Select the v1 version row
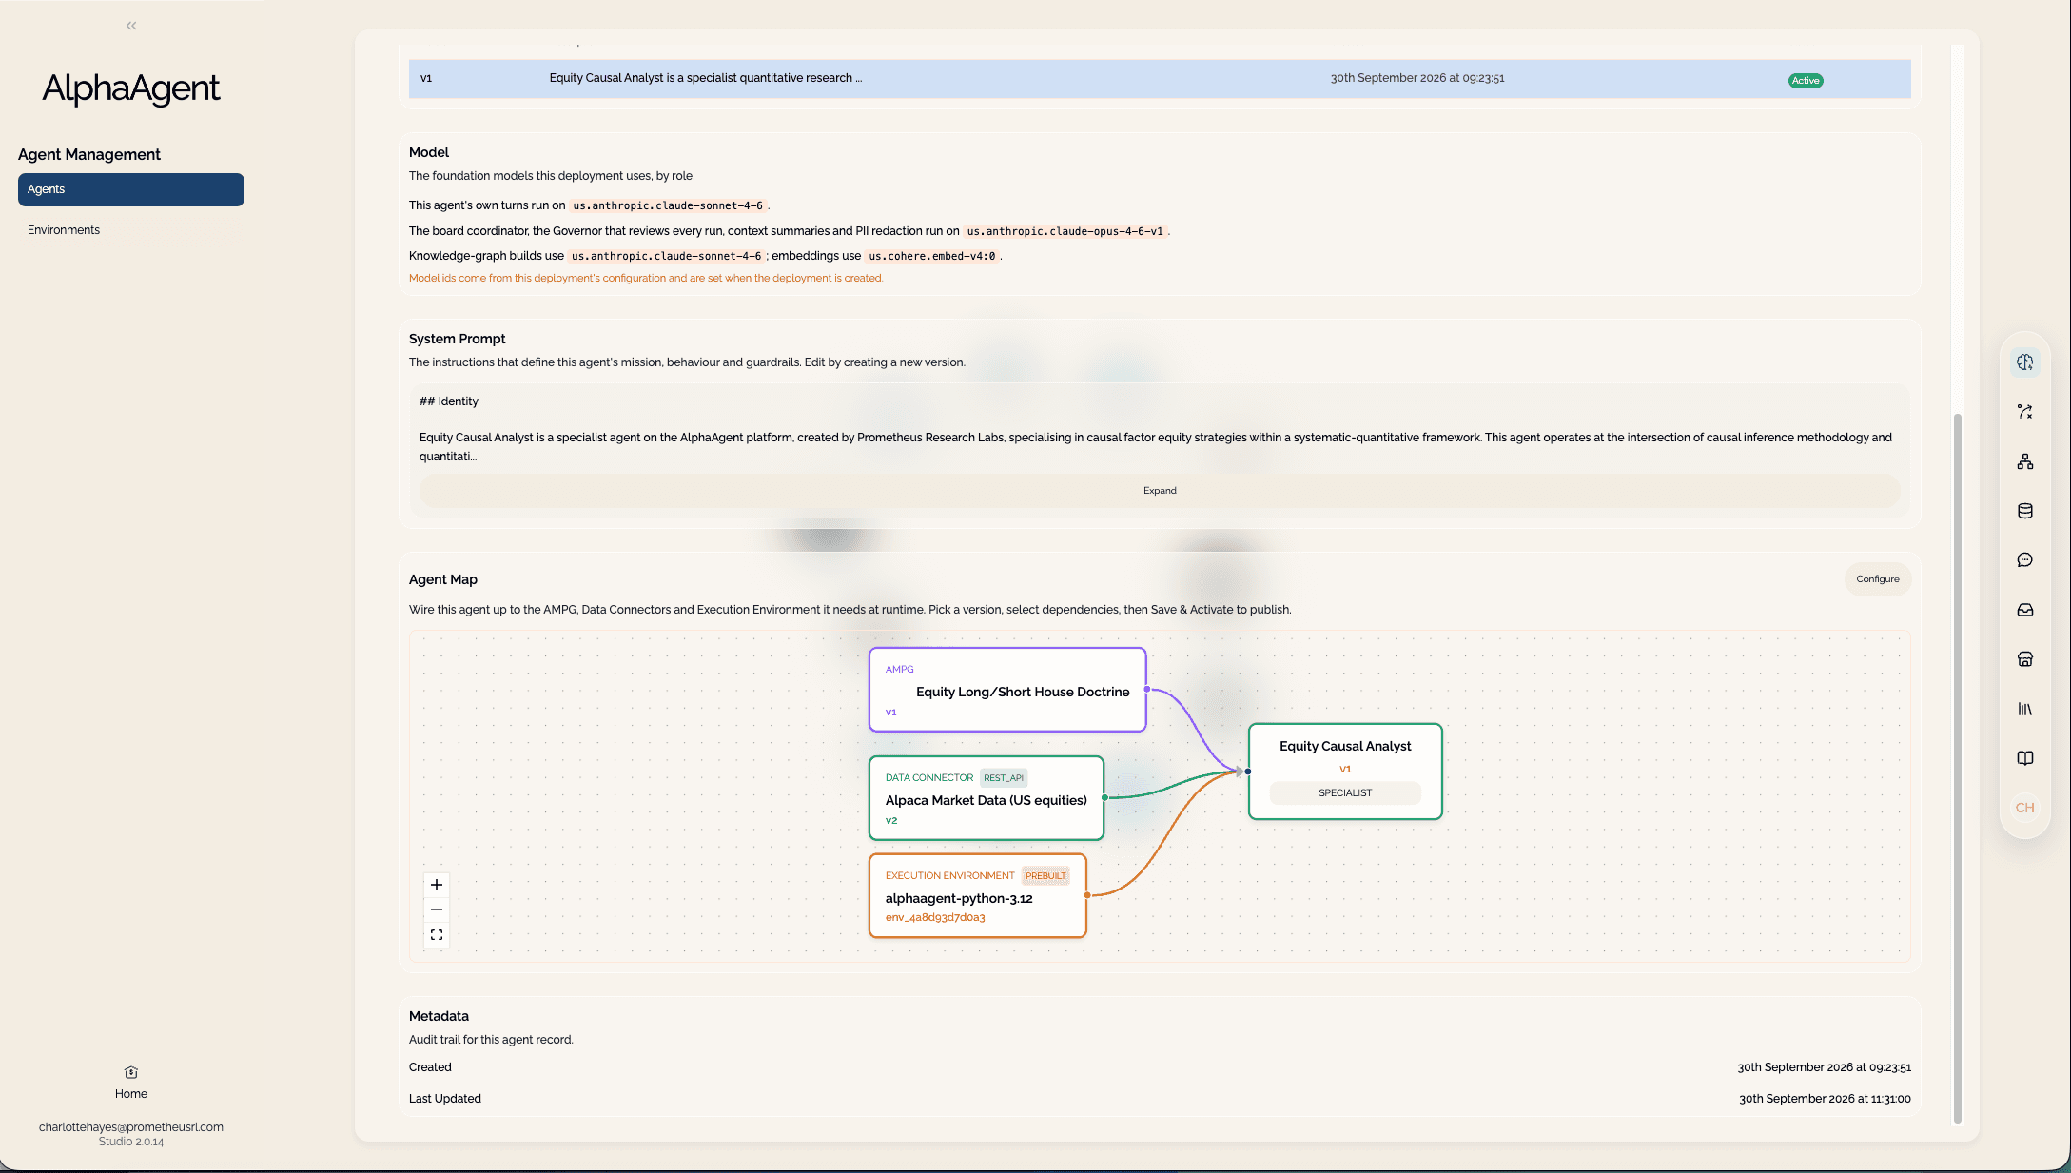This screenshot has height=1173, width=2071. [x=1160, y=79]
